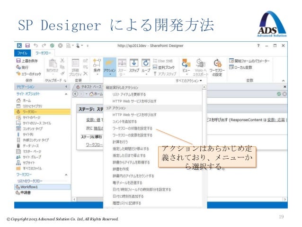Choose リスト アイテムを更新する action
302x227 pixels.
point(129,94)
